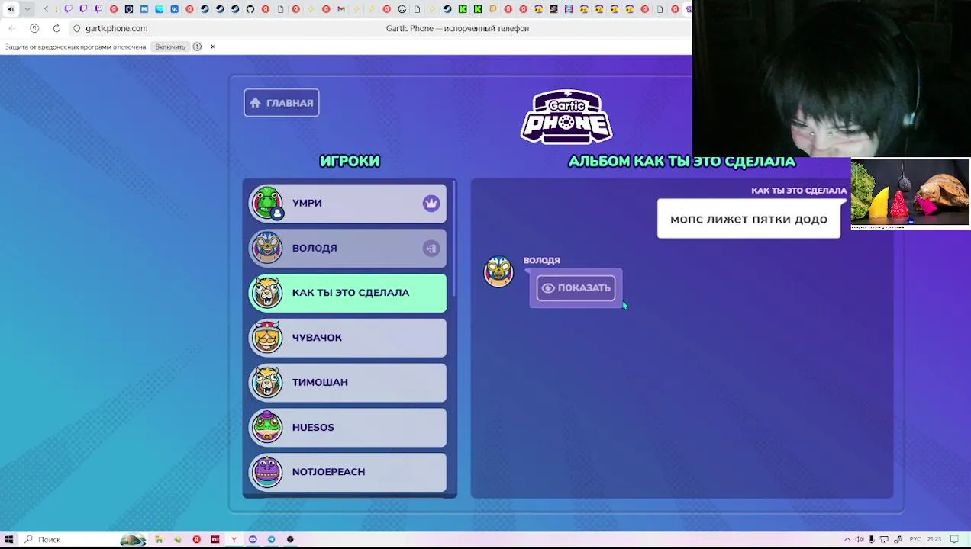The height and width of the screenshot is (549, 971).
Task: Open the Windows Start menu
Action: click(9, 540)
